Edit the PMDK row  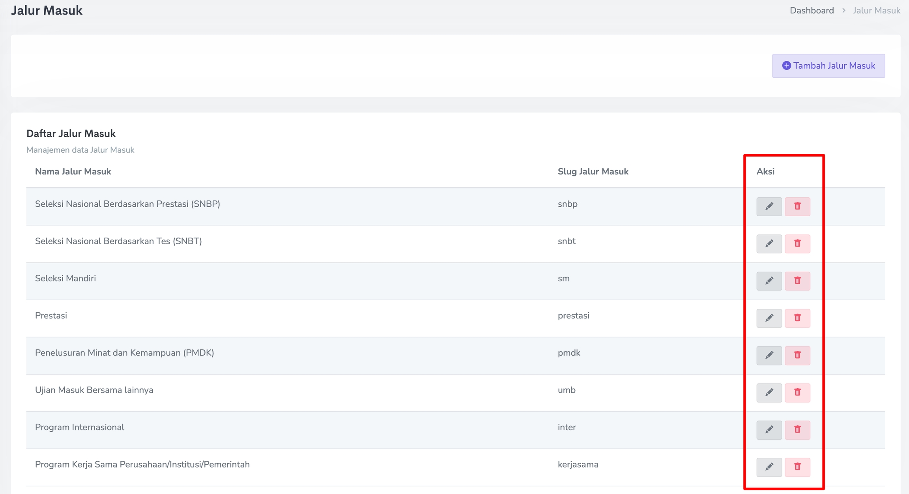pyautogui.click(x=769, y=355)
